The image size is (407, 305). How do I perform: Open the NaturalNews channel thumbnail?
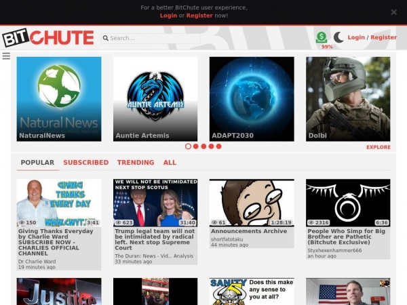[59, 98]
